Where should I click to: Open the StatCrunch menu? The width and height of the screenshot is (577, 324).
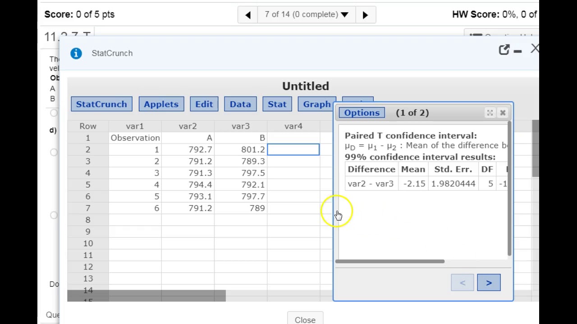point(101,104)
